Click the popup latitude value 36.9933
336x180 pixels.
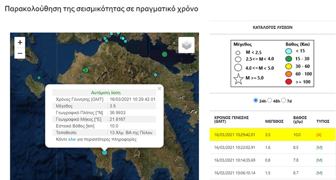tap(117, 113)
